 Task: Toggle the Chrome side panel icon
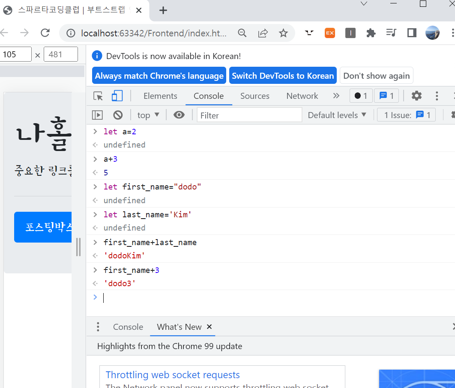(x=412, y=33)
